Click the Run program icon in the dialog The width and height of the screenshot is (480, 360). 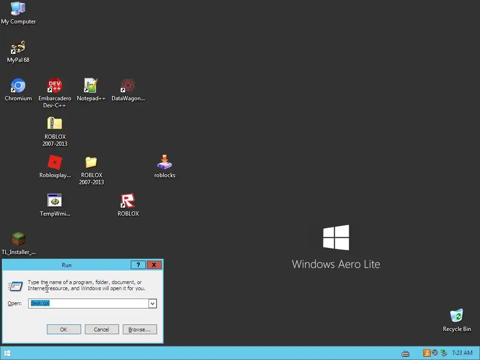[x=15, y=286]
